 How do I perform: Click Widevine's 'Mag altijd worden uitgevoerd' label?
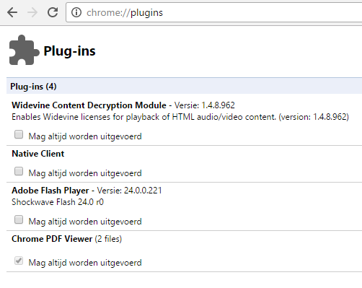pyautogui.click(x=85, y=136)
